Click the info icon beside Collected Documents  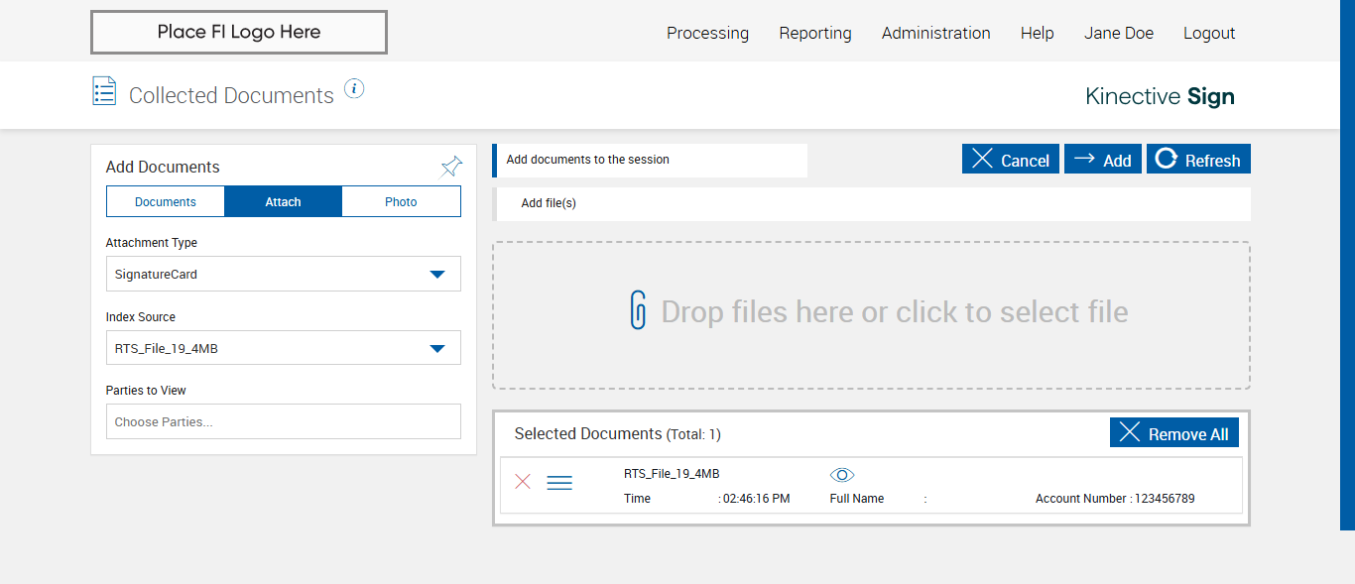[x=354, y=89]
